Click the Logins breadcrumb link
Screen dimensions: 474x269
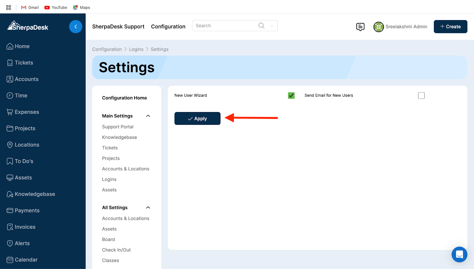[x=136, y=49]
